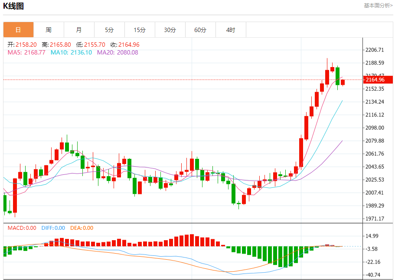
Task: Click the tallest MACD red histogram bar
Action: (x=192, y=240)
